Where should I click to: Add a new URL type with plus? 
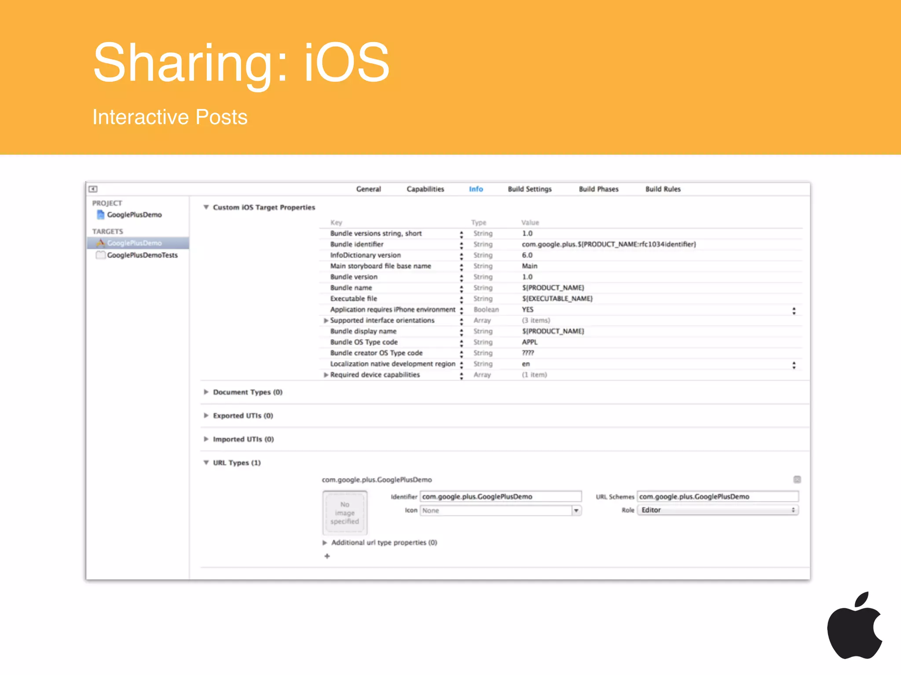(327, 556)
